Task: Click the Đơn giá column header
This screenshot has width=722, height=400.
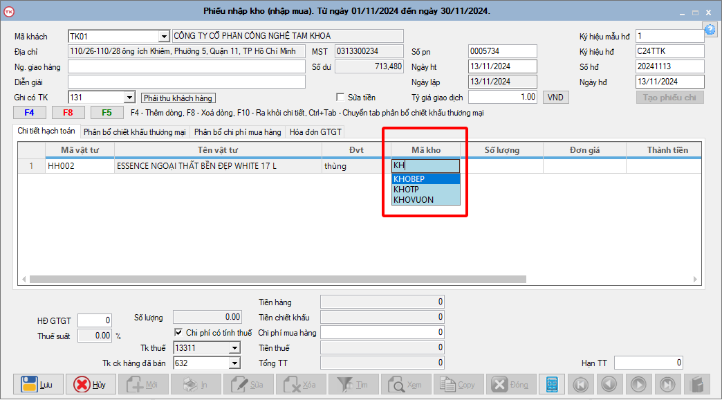Action: click(585, 149)
